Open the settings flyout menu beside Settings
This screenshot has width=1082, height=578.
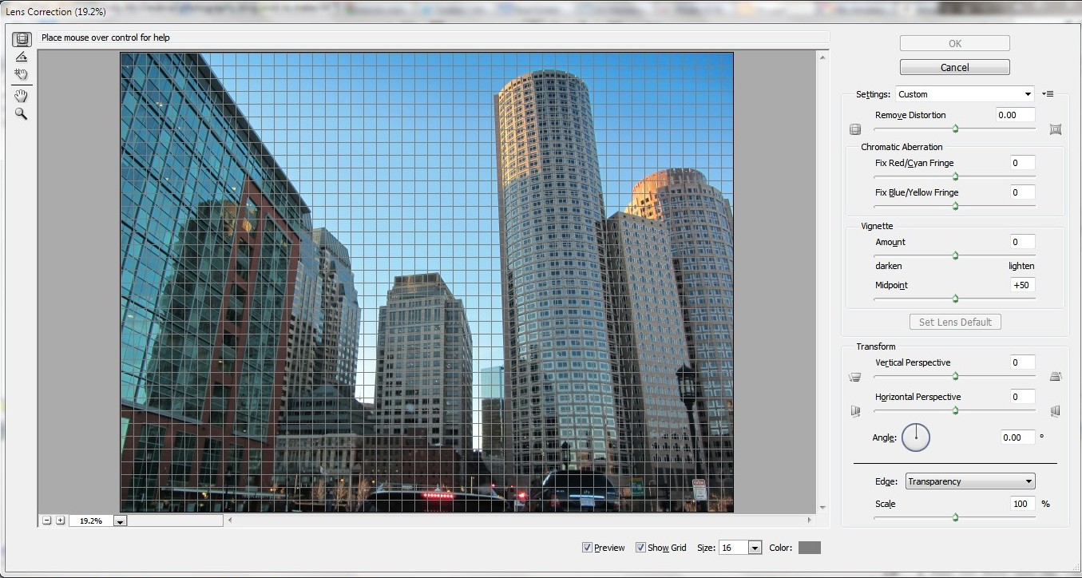[x=1048, y=93]
